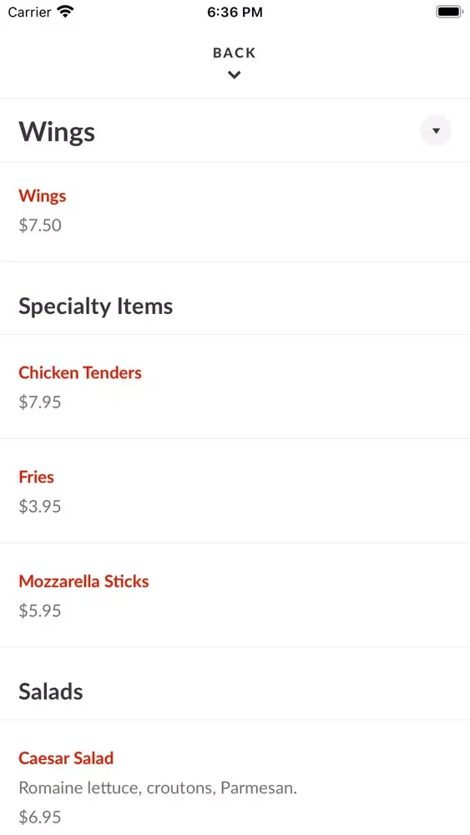Click the Wi-Fi status icon
470x835 pixels.
pyautogui.click(x=65, y=12)
